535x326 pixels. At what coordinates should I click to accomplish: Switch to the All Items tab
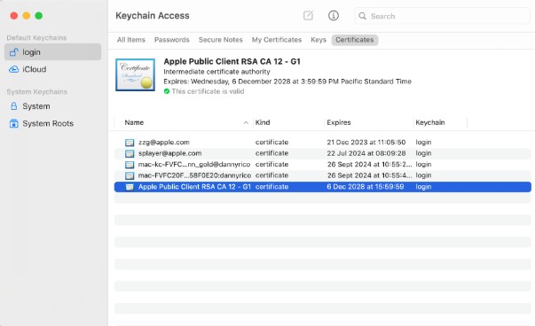(x=131, y=40)
